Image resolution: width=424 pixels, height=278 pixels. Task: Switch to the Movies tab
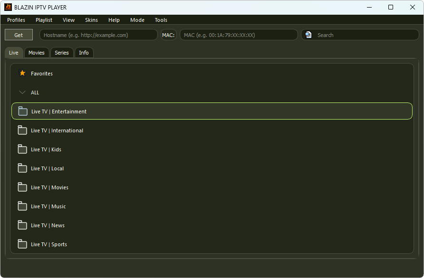coord(37,53)
